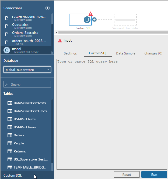The width and height of the screenshot is (168, 179).
Task: Switch to the Settings tab
Action: pos(70,53)
